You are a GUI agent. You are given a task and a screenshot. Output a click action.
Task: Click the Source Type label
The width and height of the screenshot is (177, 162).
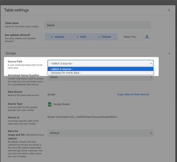(x=15, y=104)
